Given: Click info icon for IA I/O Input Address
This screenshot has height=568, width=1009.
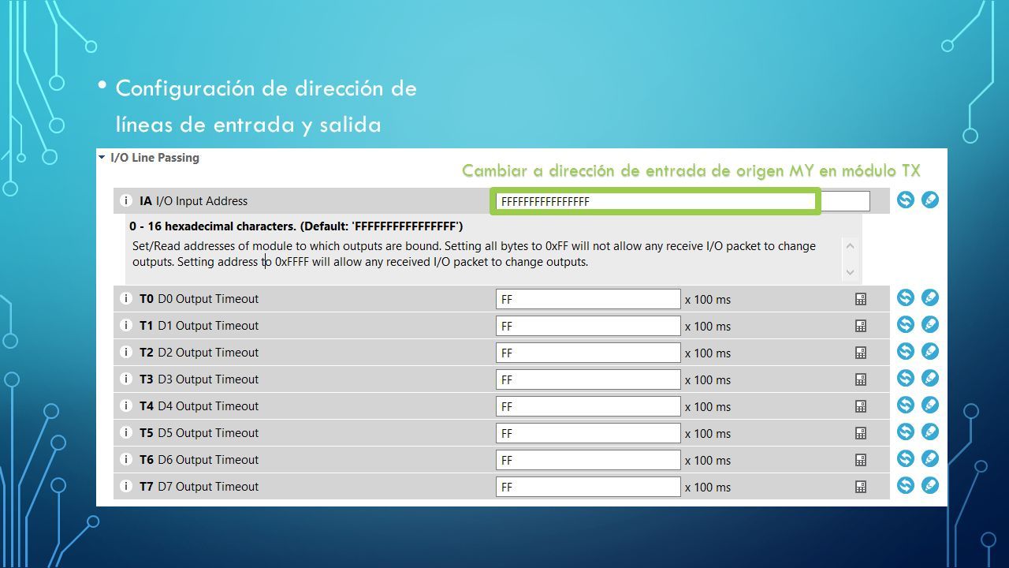Looking at the screenshot, I should (125, 201).
